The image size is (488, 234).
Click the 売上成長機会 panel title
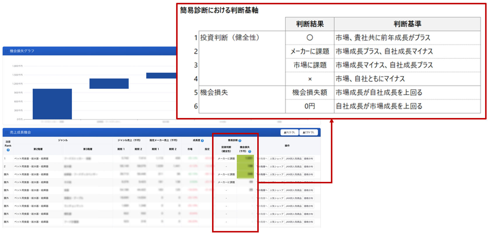click(20, 132)
